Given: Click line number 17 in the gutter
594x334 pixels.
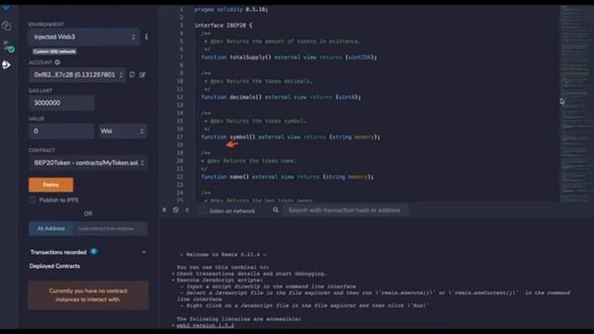Looking at the screenshot, I should [180, 136].
